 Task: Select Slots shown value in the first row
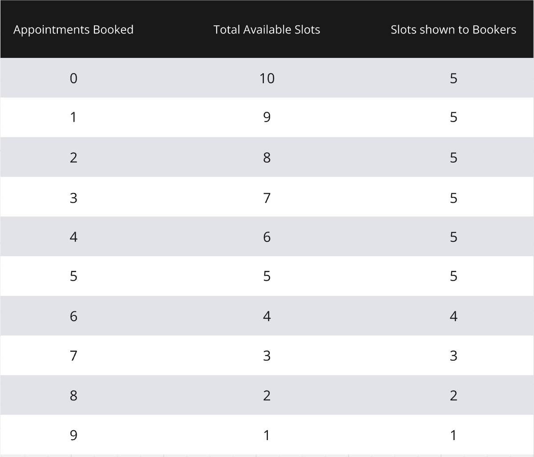click(453, 78)
